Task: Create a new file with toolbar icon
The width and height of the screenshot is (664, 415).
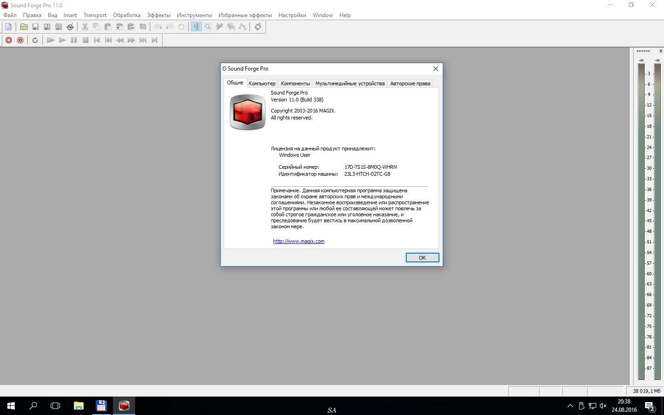Action: point(8,27)
